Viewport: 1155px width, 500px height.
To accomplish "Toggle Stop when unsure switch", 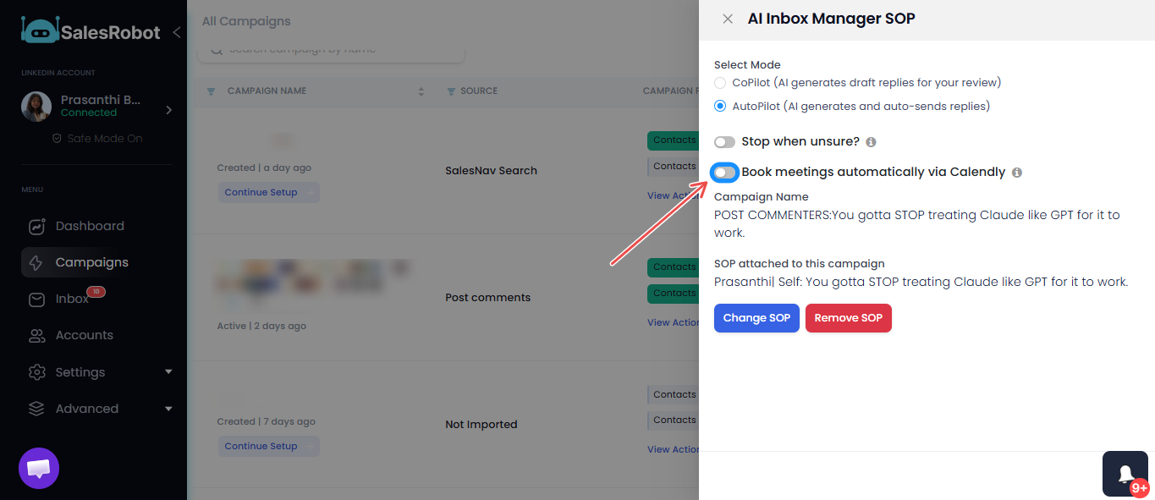I will pos(725,142).
